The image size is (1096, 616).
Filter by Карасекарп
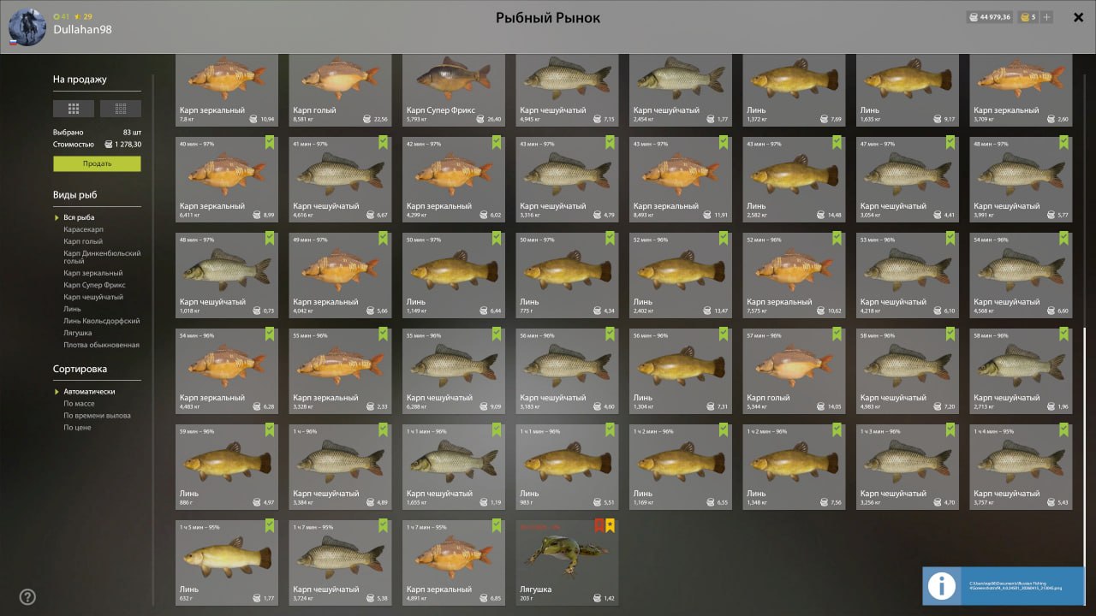(x=84, y=229)
